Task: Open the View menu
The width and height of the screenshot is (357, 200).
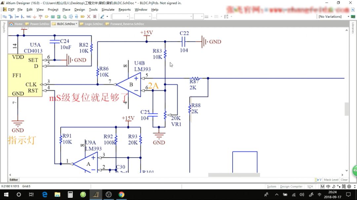Action: 40,10
